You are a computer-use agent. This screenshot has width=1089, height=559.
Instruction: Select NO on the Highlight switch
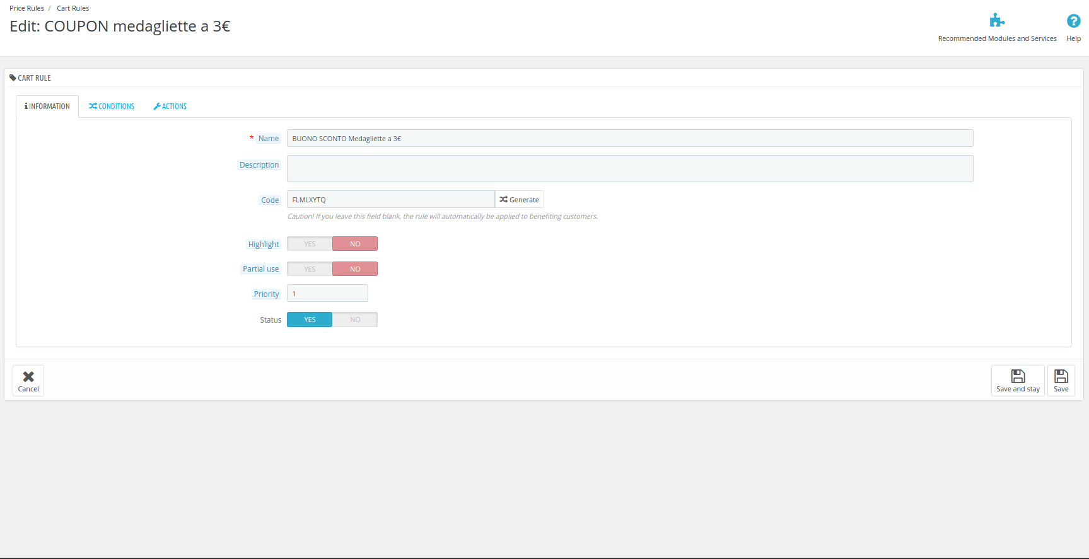point(355,244)
